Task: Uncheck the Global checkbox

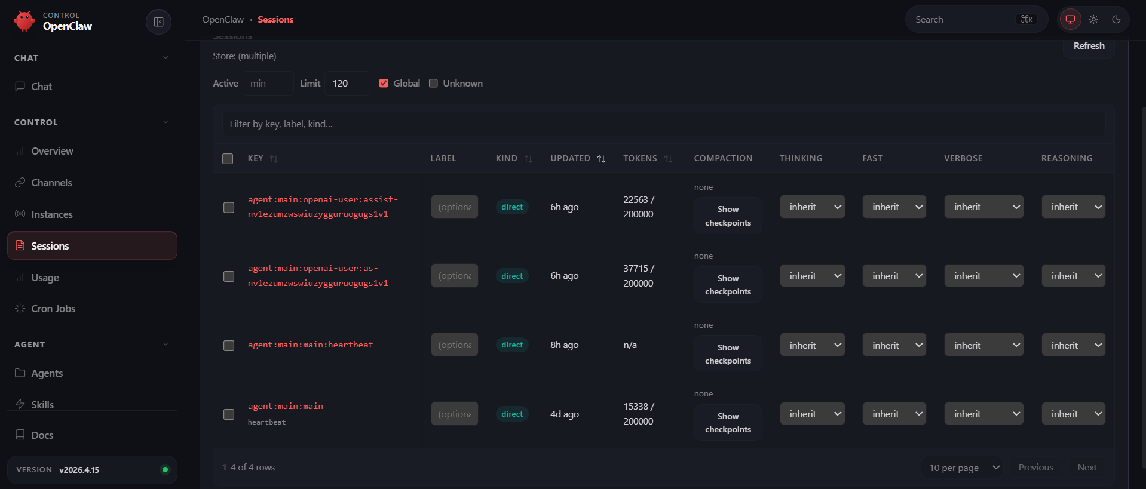Action: tap(384, 84)
